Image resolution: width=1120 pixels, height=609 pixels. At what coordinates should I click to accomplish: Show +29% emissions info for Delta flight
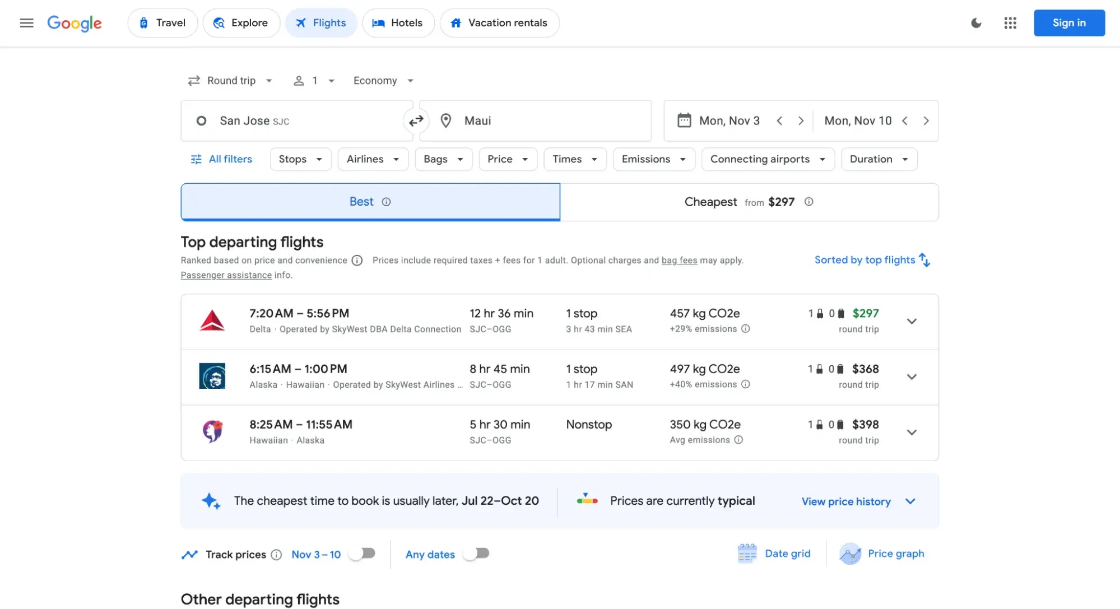pos(745,329)
